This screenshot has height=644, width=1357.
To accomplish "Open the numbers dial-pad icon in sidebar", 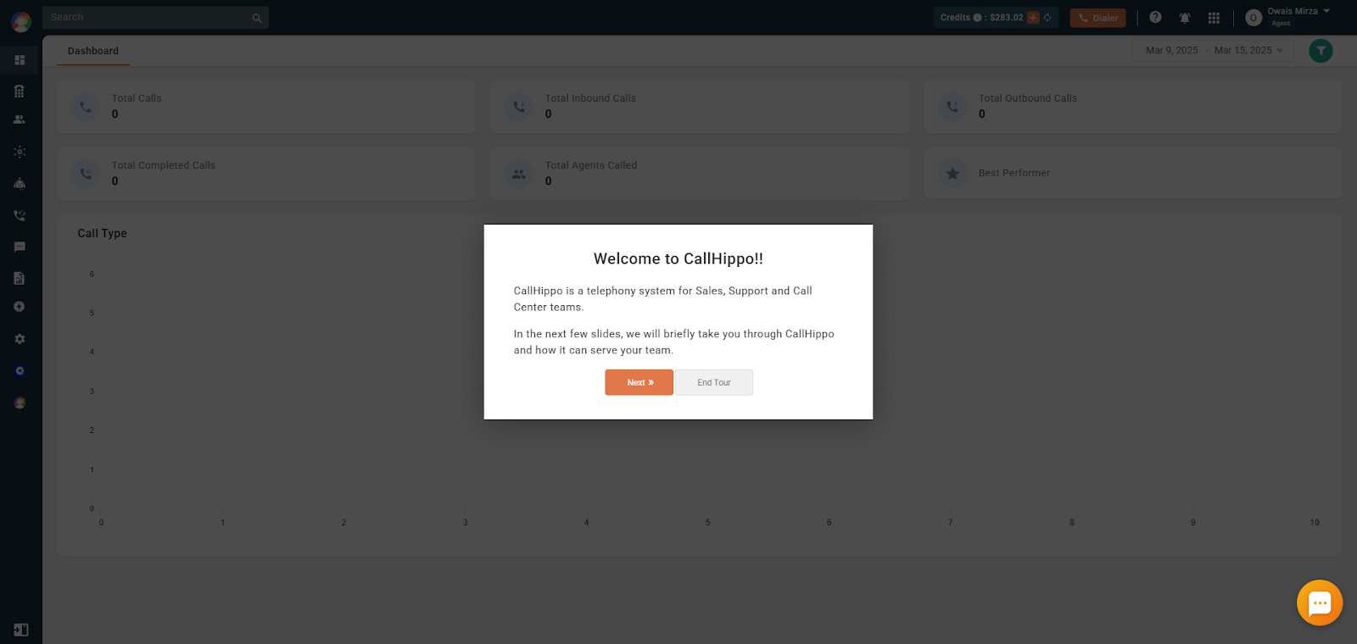I will tap(20, 91).
